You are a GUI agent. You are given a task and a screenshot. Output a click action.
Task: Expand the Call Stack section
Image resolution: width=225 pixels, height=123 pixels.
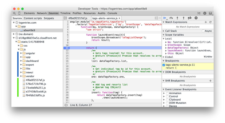171,31
